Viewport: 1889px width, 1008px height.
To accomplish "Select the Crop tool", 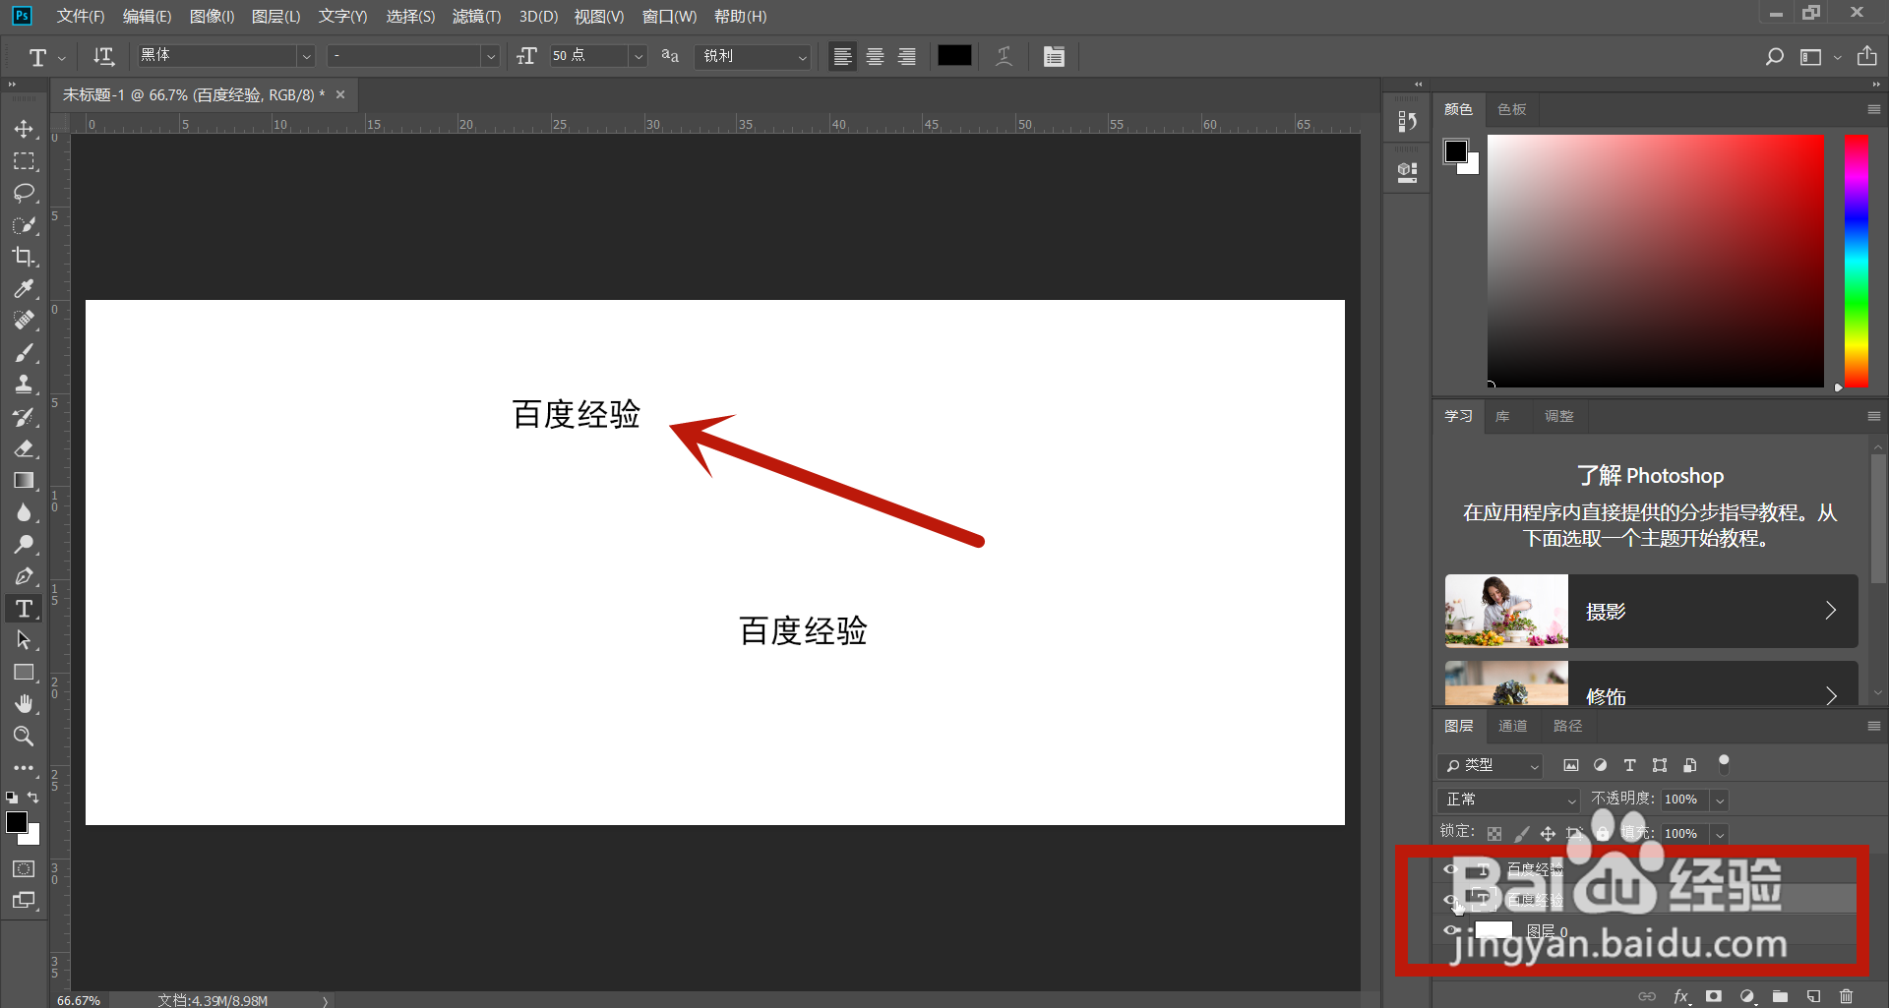I will tap(24, 257).
